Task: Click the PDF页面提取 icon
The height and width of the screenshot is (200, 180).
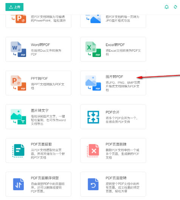Action: pos(19,151)
